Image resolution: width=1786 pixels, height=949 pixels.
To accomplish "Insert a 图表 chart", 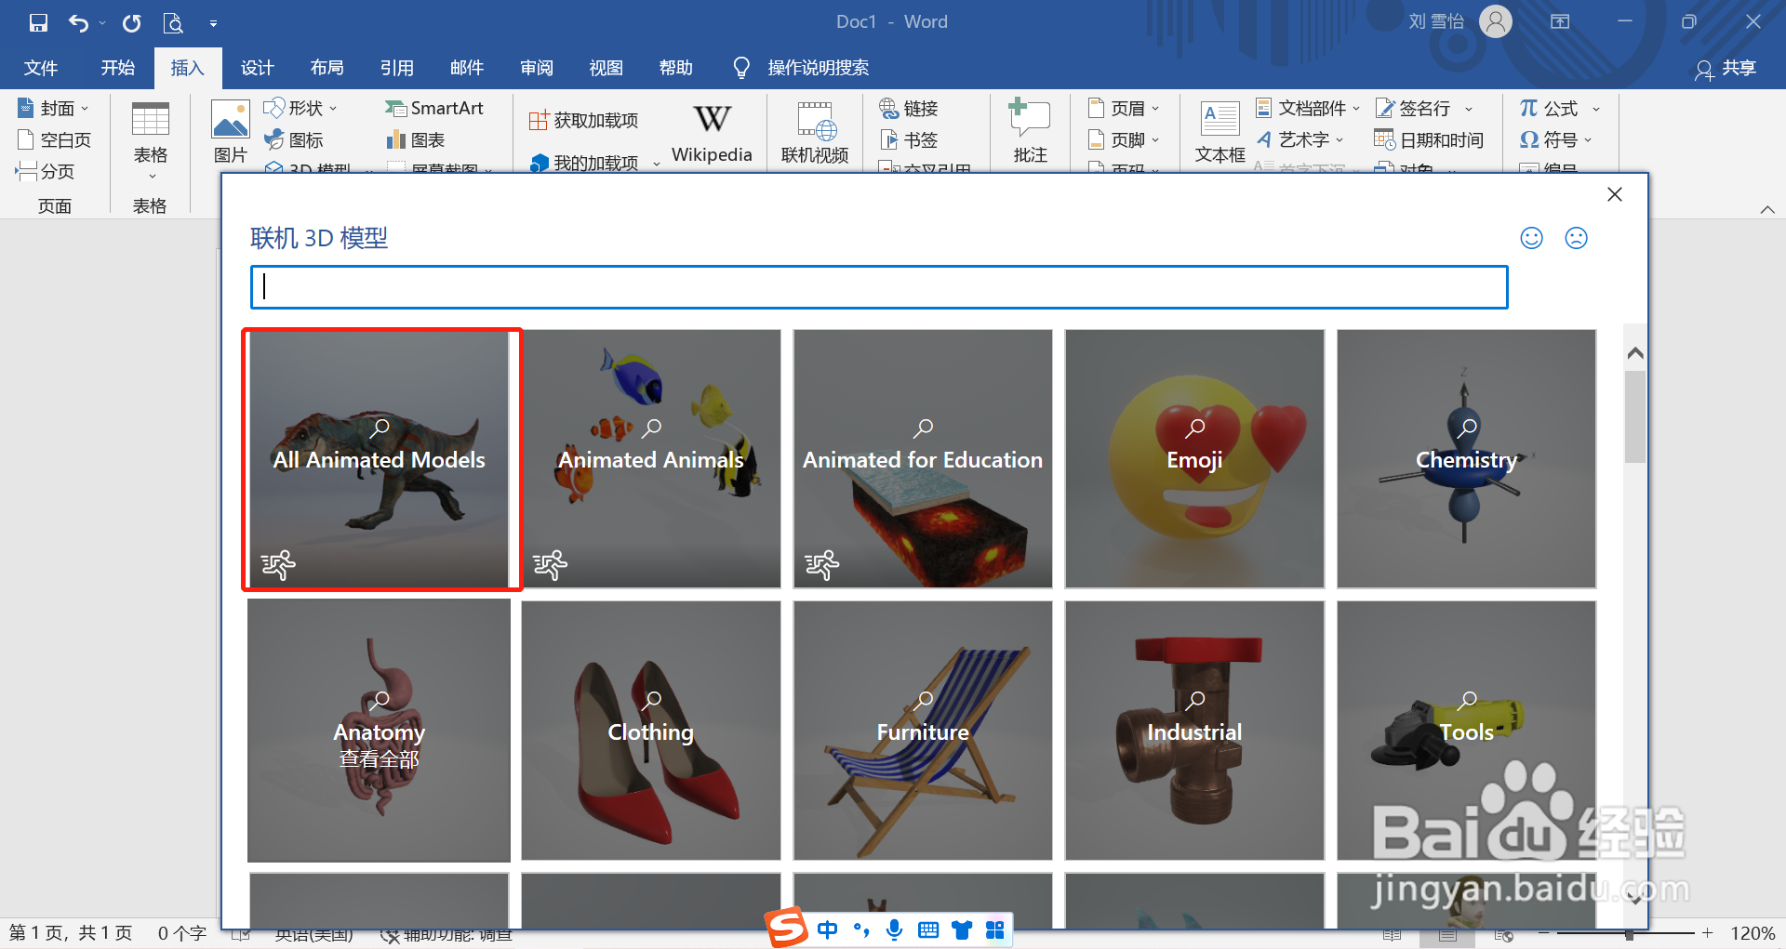I will pos(416,140).
